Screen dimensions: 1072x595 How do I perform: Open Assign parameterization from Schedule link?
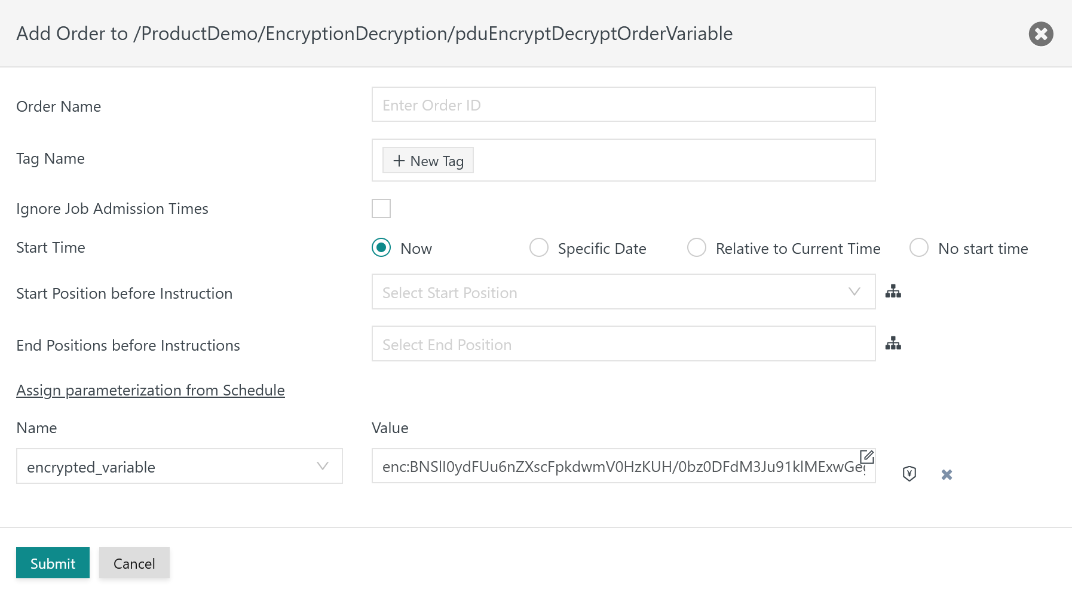(151, 390)
